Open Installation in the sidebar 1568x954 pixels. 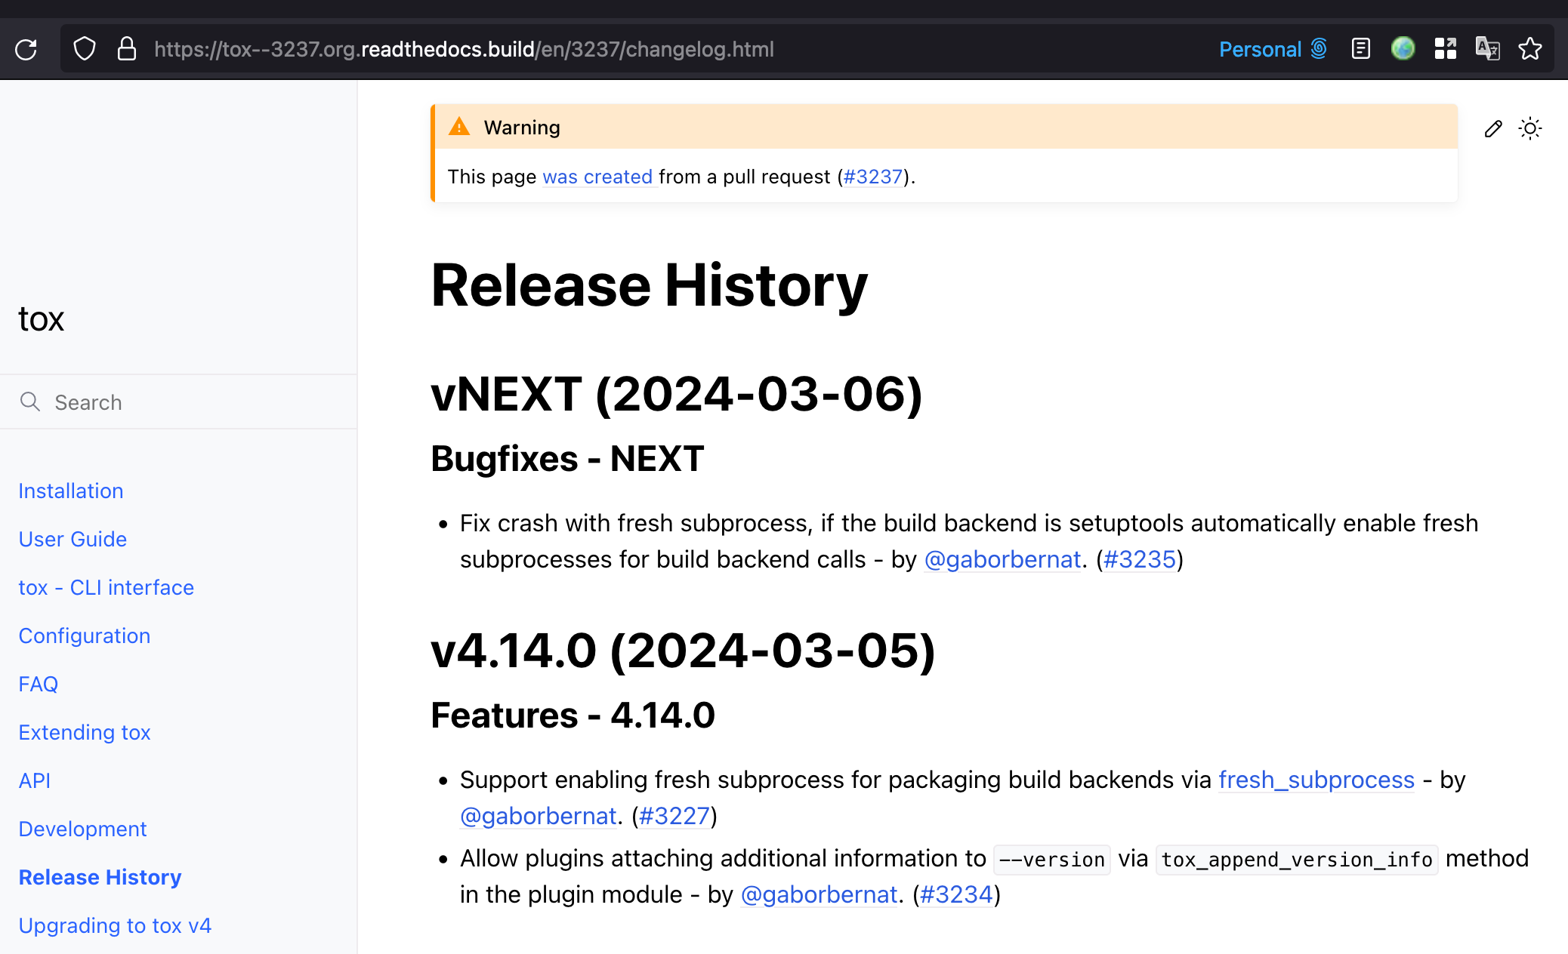click(71, 491)
